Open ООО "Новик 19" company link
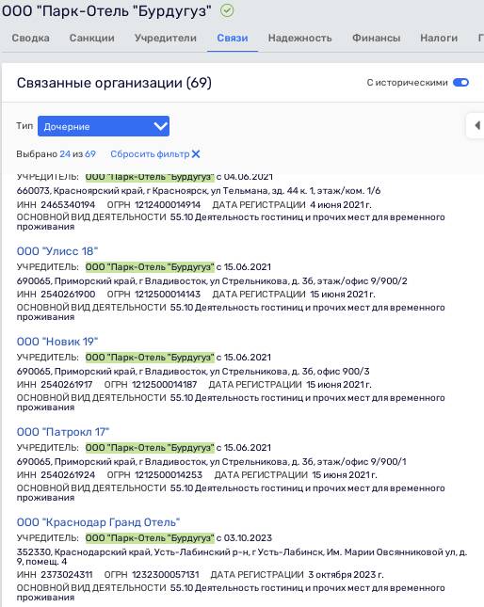Image resolution: width=484 pixels, height=607 pixels. (57, 342)
